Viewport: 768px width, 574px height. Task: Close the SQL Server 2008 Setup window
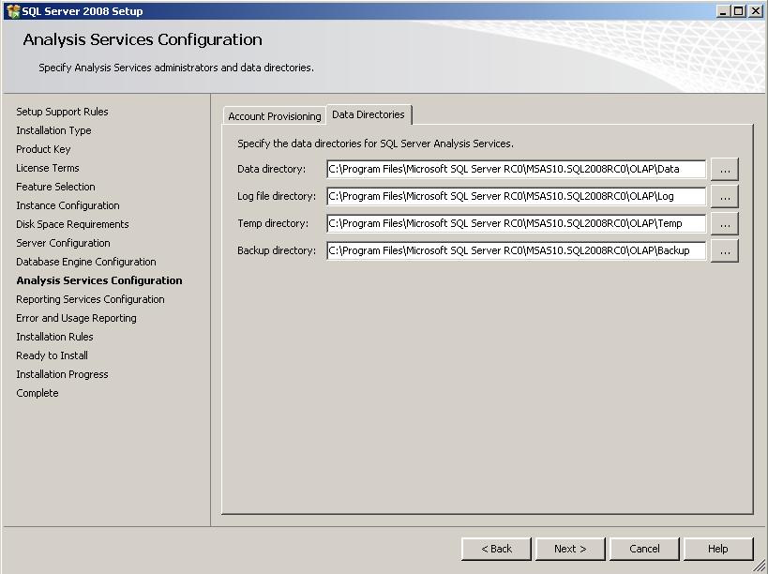pos(755,10)
